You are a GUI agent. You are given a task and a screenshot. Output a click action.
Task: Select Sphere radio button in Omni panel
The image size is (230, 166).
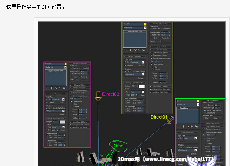click(206, 143)
